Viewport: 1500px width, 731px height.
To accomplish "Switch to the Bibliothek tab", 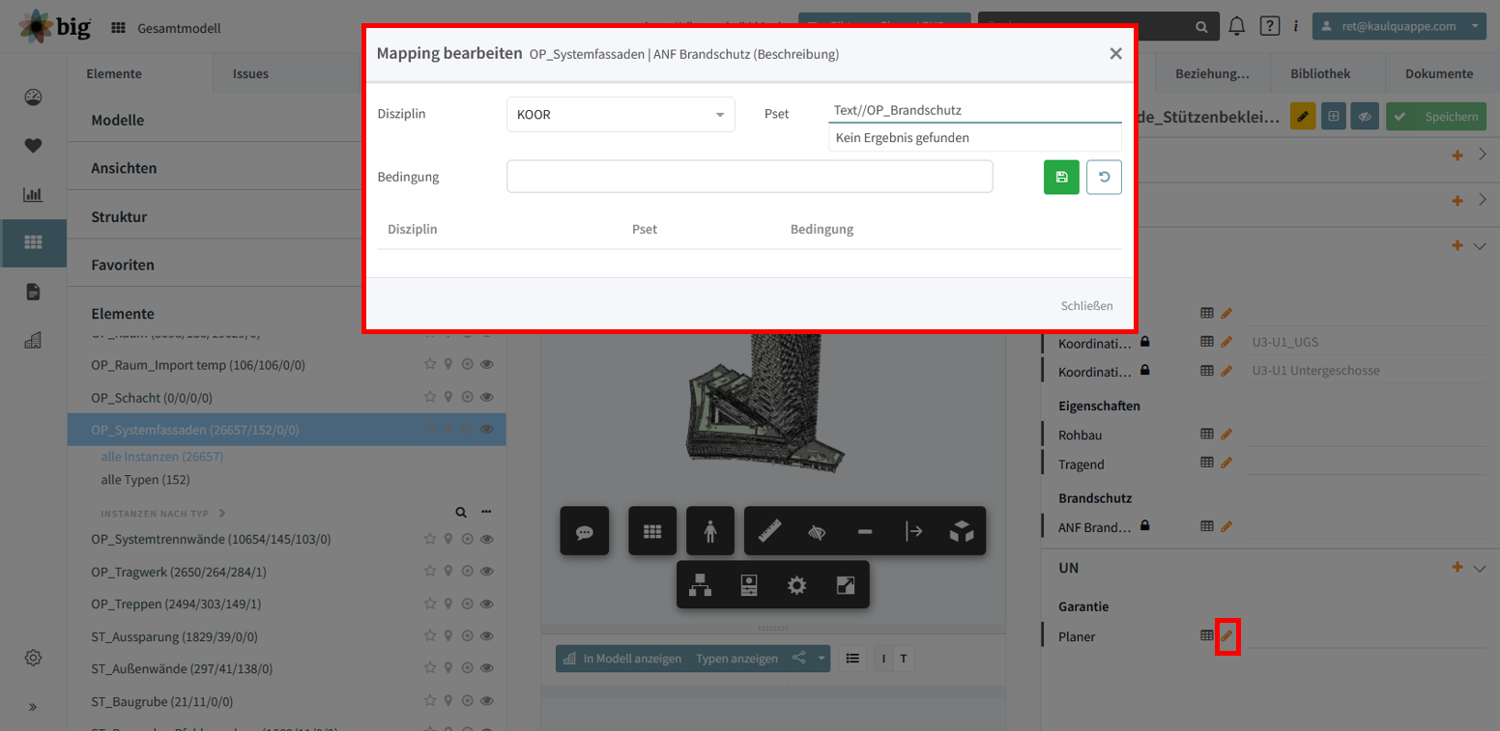I will pos(1320,73).
